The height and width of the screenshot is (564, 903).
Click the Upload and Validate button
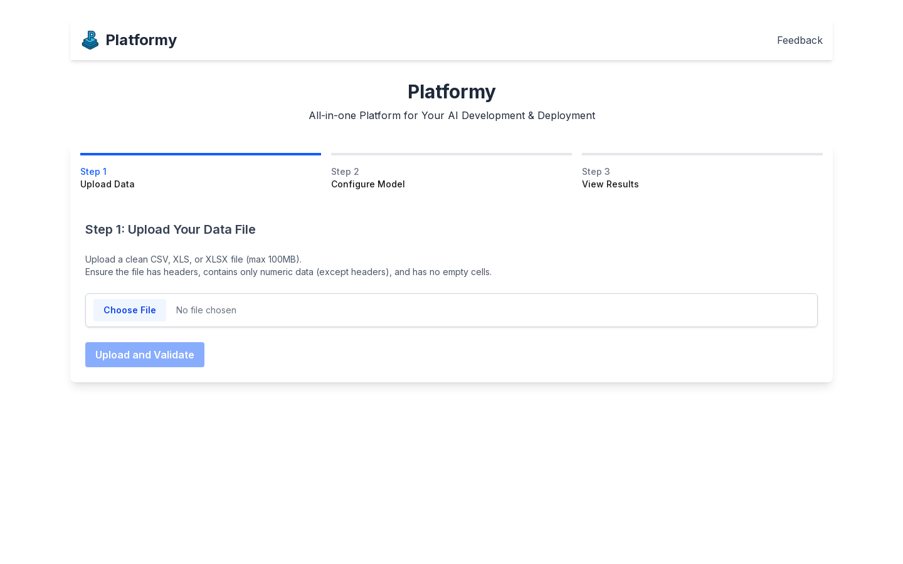(x=145, y=355)
